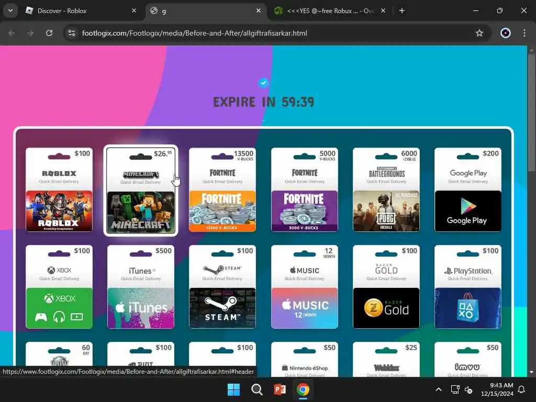Screen dimensions: 536x402
Task: Close the Discover - Roblox tab
Action: pos(134,11)
